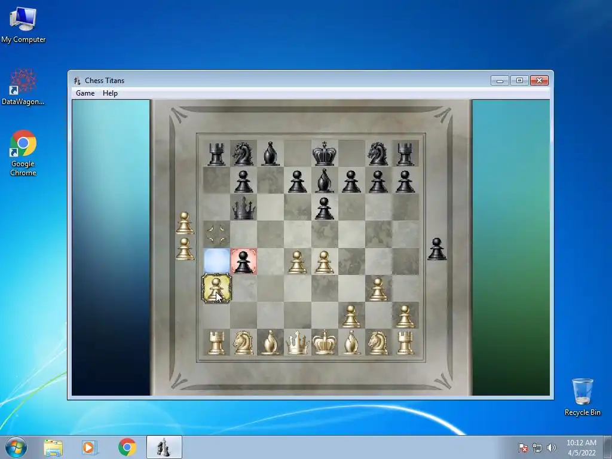This screenshot has width=612, height=459.
Task: Maximize the Chess Titans window
Action: pos(519,81)
